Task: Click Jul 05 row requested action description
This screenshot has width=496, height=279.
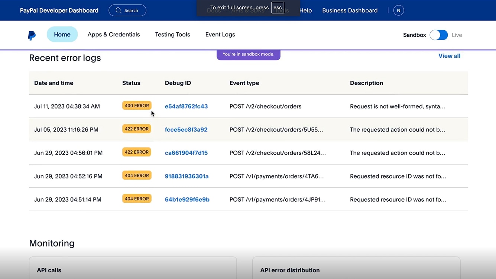Action: click(x=398, y=129)
